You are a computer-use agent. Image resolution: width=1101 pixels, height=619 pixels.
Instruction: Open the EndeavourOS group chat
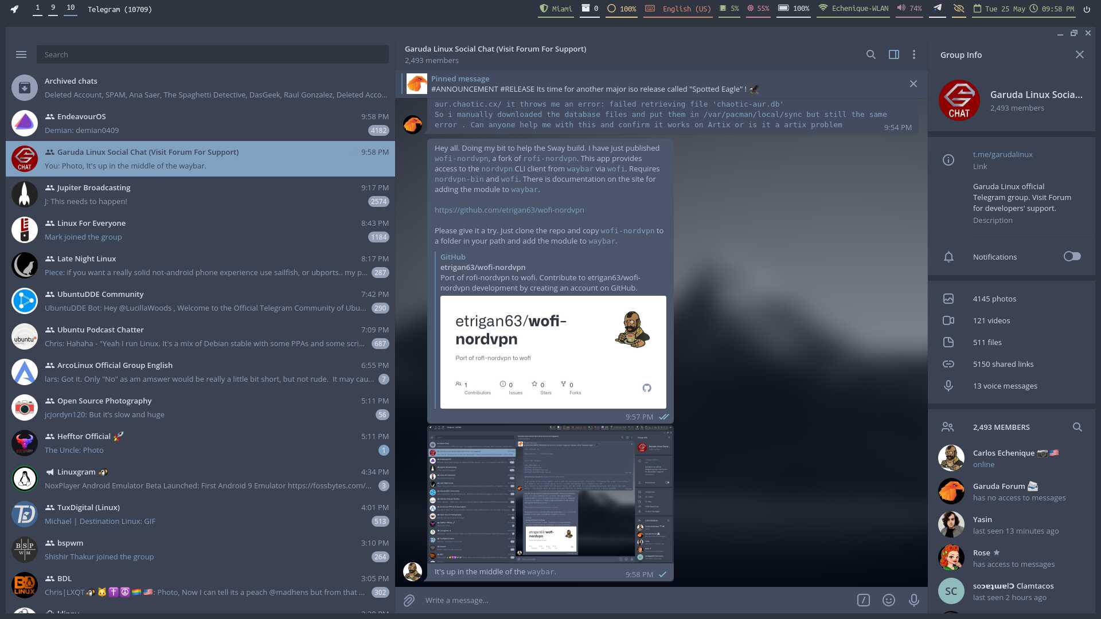(200, 123)
